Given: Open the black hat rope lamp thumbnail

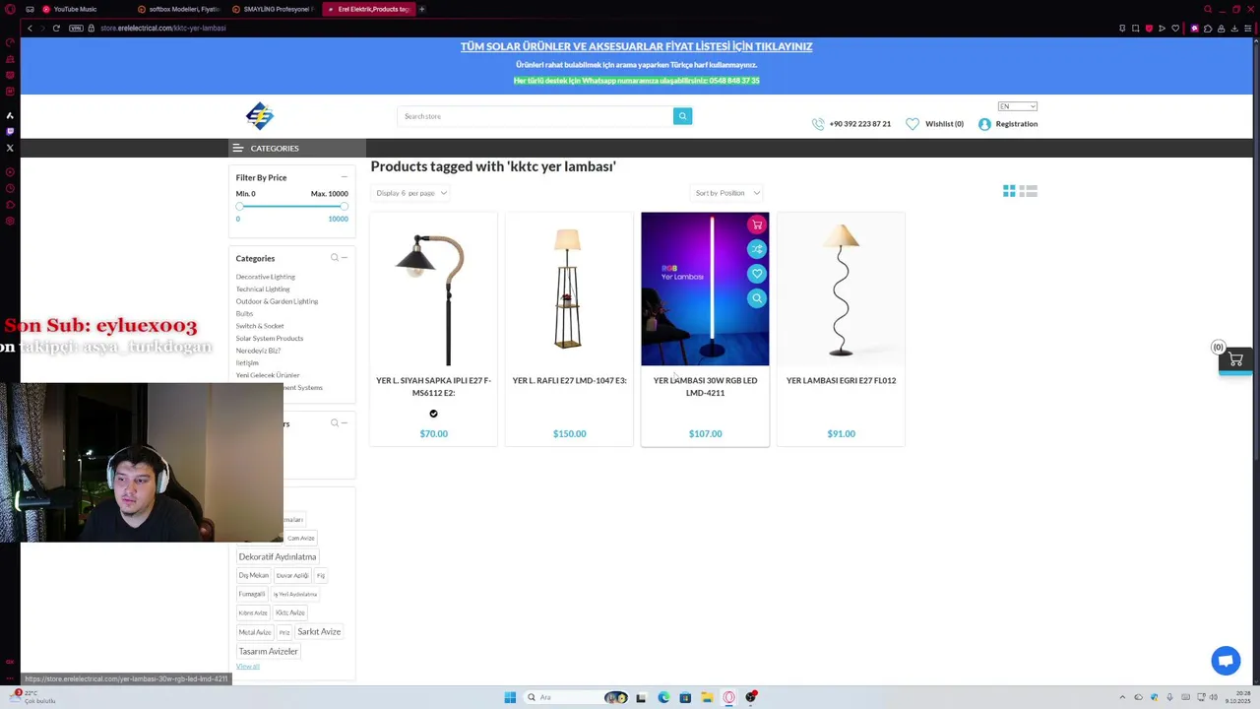Looking at the screenshot, I should 433,290.
